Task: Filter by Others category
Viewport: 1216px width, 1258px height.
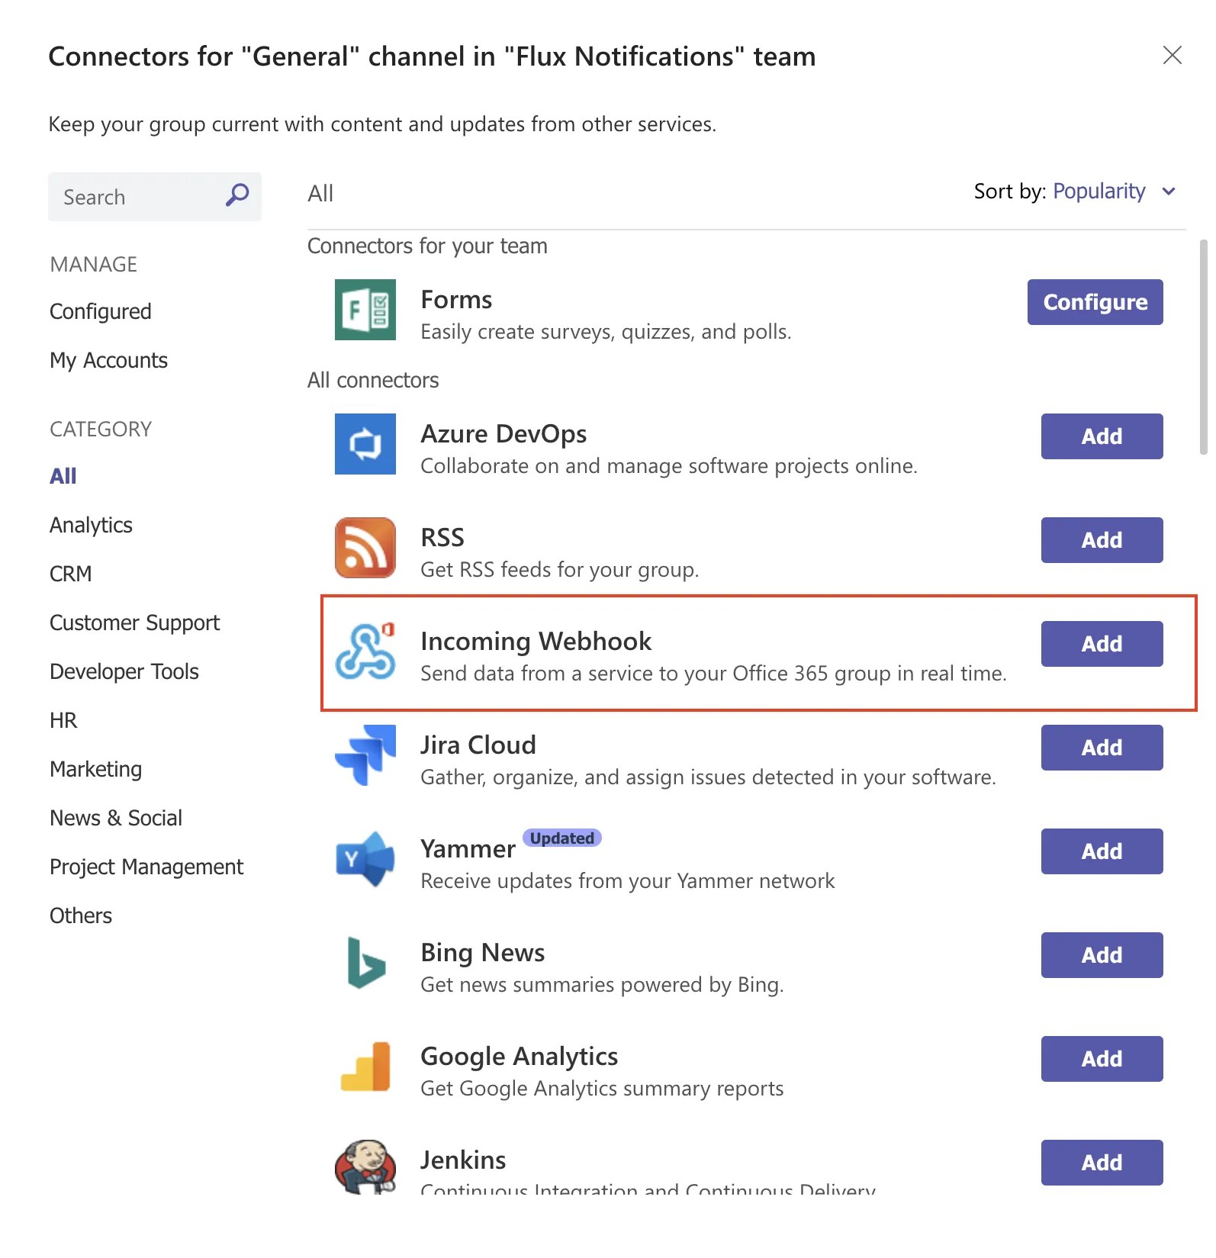Action: [81, 915]
